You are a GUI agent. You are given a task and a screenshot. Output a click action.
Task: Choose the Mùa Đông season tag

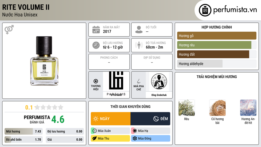coord(151,138)
